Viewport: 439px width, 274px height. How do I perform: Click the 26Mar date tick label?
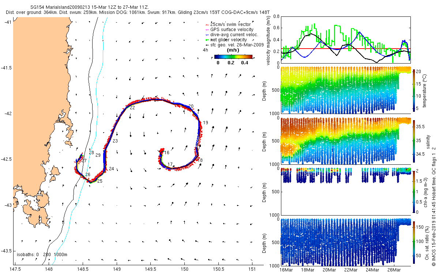(x=394, y=270)
